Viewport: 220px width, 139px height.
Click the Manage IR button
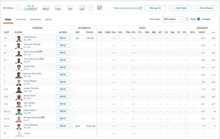(155, 8)
